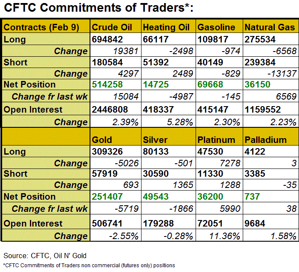Click Heating Oil short value 51392
The height and width of the screenshot is (272, 299).
(x=157, y=62)
